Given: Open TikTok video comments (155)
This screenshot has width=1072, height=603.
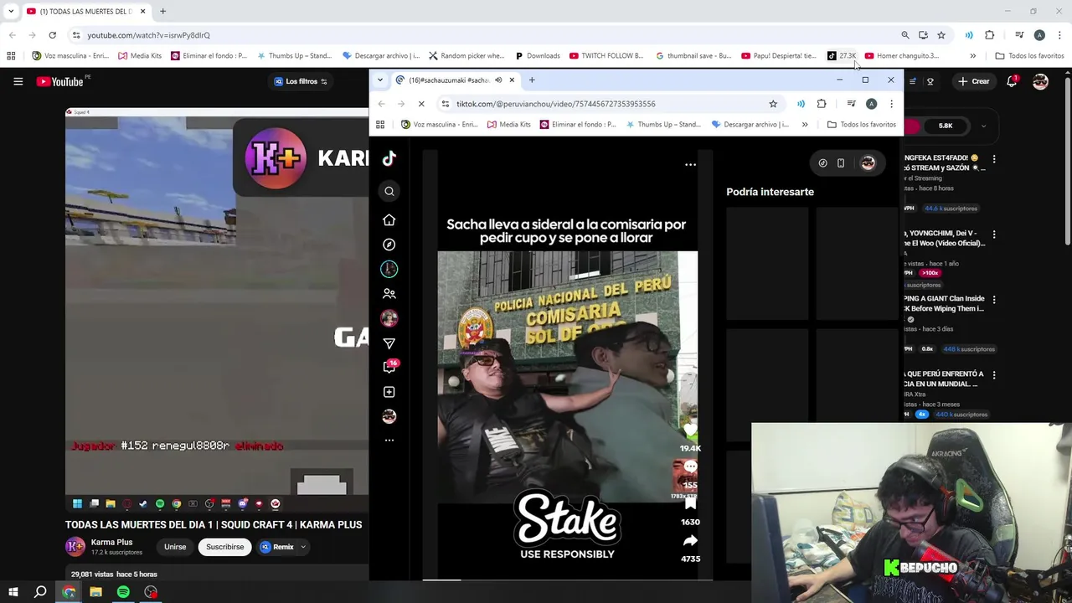Looking at the screenshot, I should 690,467.
